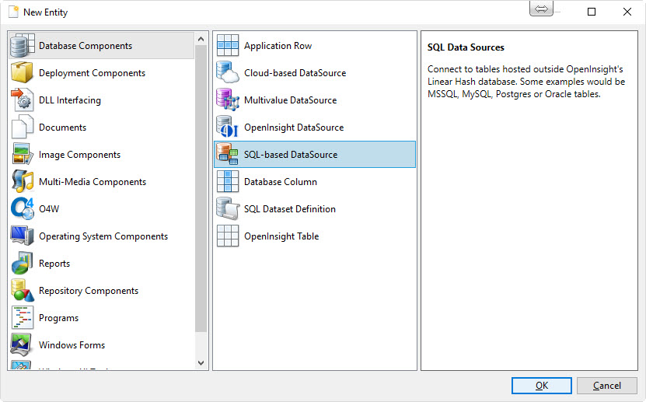Maximize the New Entity window

click(592, 12)
